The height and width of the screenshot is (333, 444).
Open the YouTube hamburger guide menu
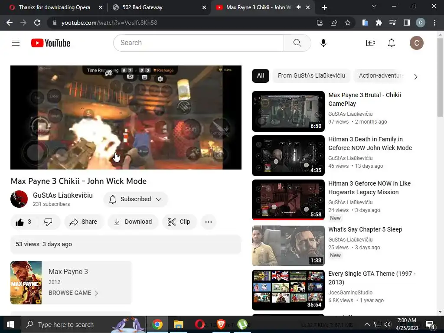pos(16,43)
